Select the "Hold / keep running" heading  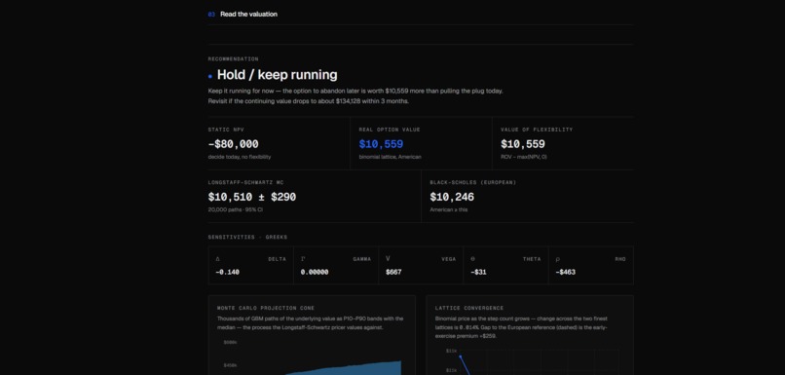coord(277,75)
